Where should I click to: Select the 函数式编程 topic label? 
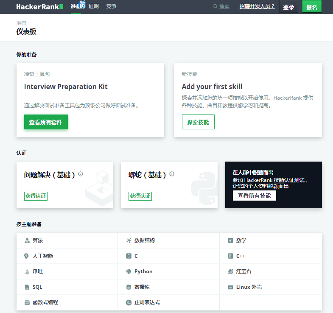45,302
